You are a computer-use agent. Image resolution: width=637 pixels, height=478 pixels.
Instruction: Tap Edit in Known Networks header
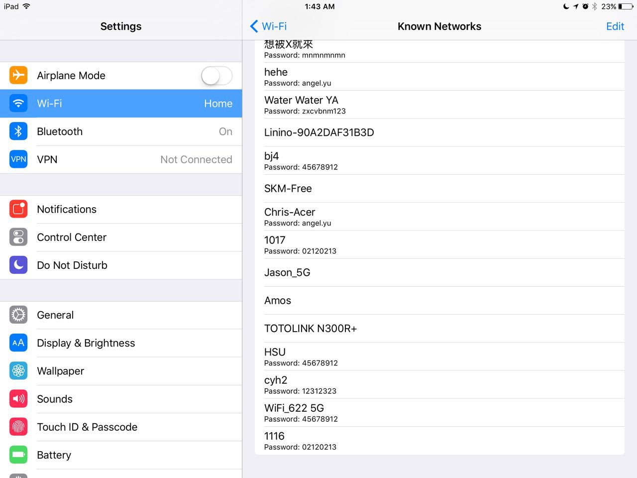point(615,26)
